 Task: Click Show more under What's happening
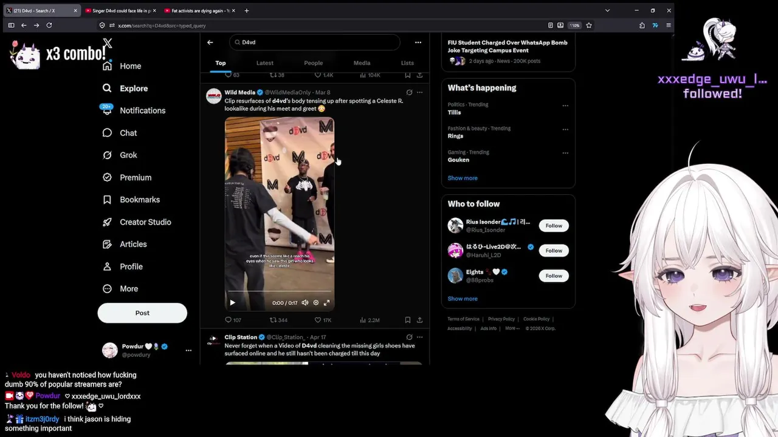[x=463, y=178]
